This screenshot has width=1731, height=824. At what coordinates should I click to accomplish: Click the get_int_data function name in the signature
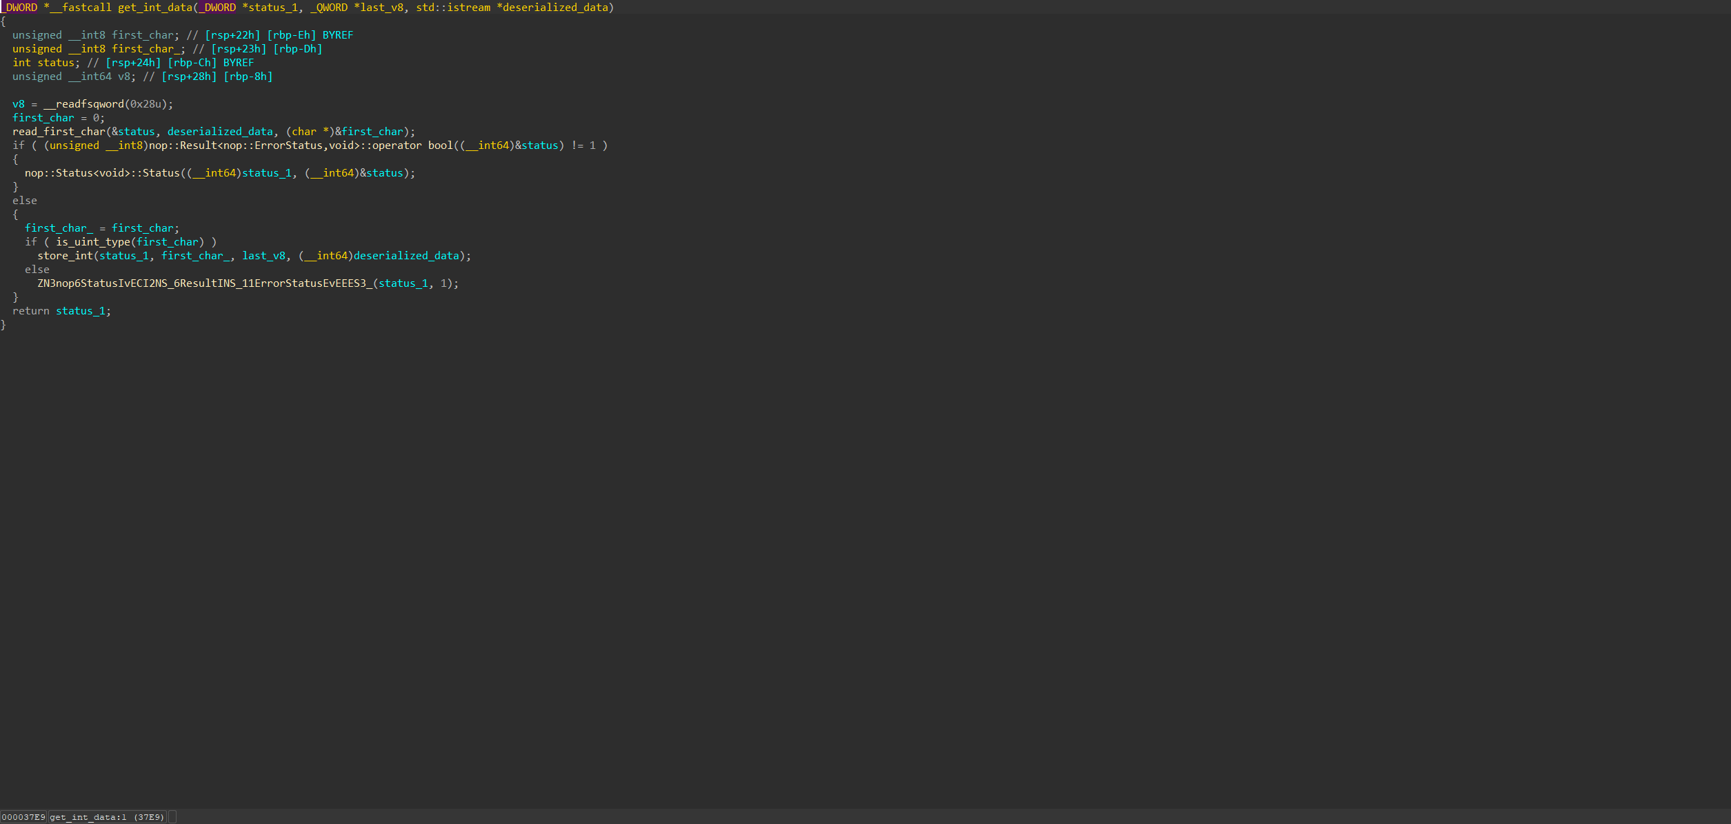(x=155, y=8)
